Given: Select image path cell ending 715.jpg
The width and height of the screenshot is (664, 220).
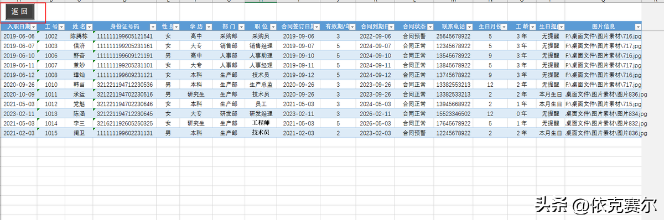Looking at the screenshot, I should tap(604, 104).
